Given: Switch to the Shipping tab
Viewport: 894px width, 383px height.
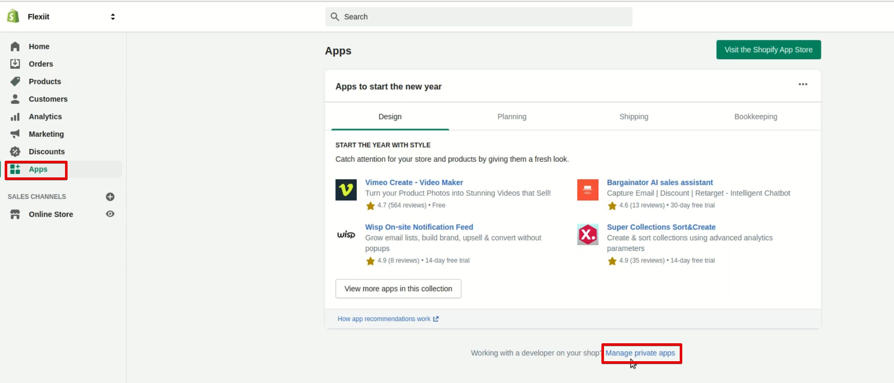Looking at the screenshot, I should coord(634,117).
